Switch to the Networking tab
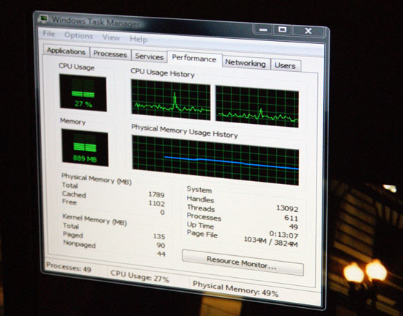This screenshot has width=403, height=316. coord(245,63)
